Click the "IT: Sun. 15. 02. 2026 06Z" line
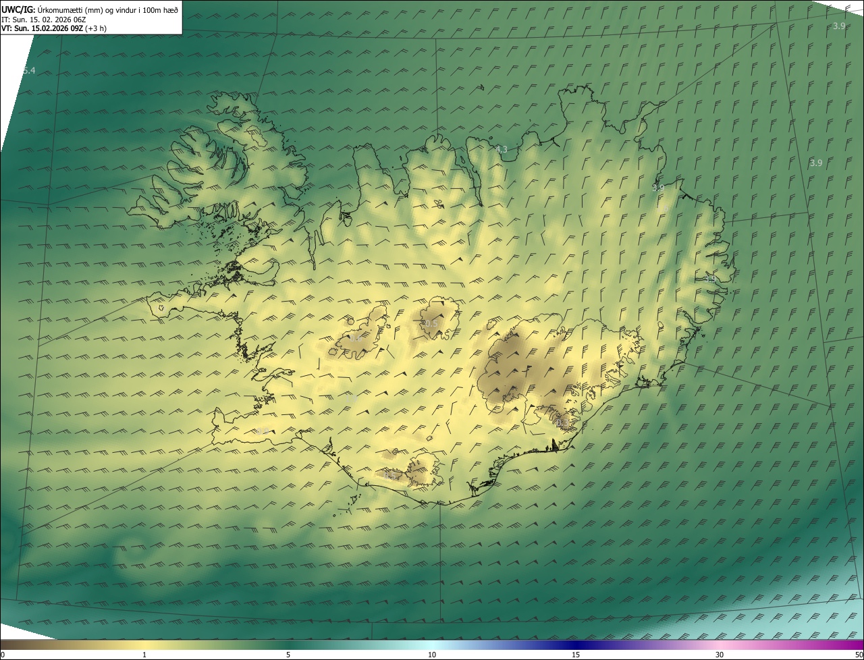Screen dimensions: 864x660 point(43,19)
